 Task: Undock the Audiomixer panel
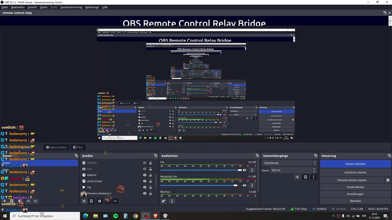tap(257, 156)
